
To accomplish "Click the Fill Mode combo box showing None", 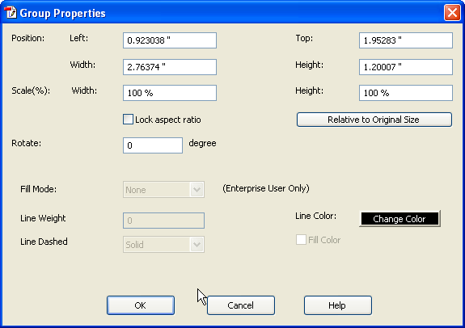I will coord(163,189).
